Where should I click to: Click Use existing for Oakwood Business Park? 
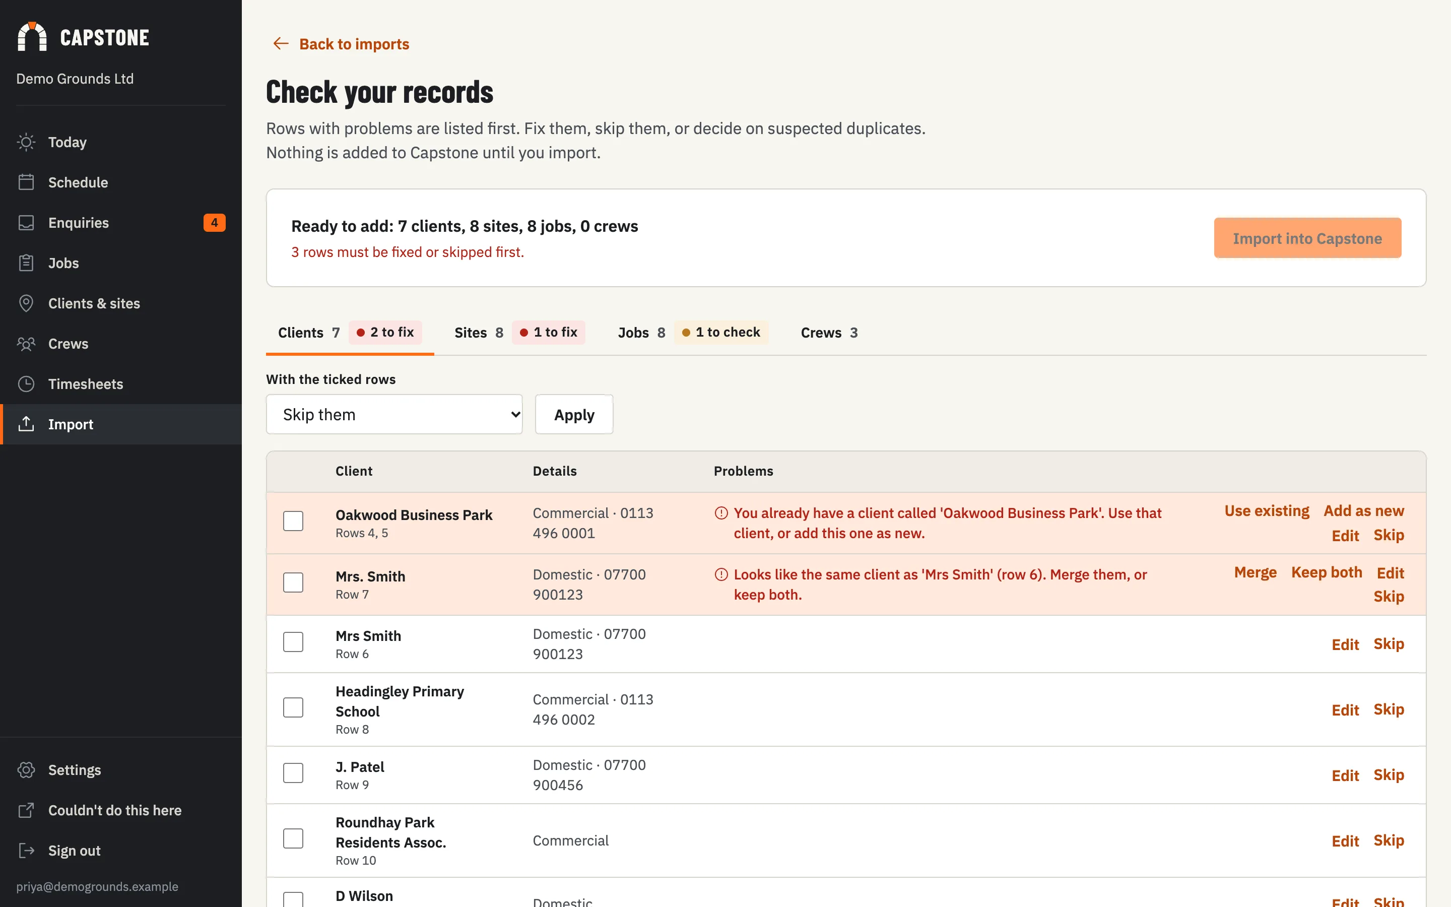(1266, 511)
